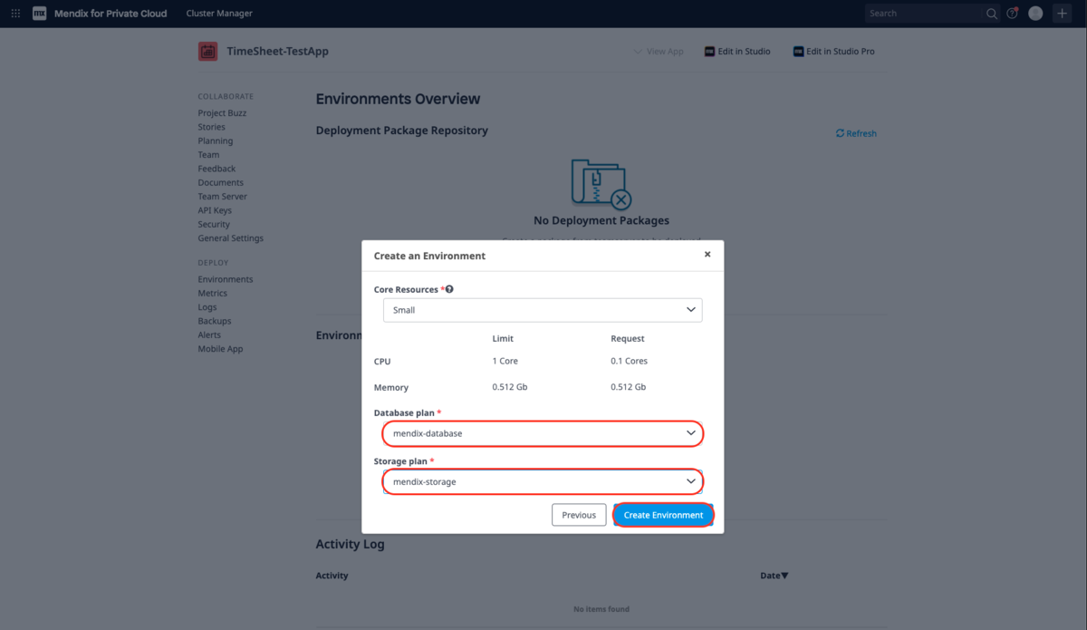Screen dimensions: 1087x630
Task: Open the user avatar icon
Action: coord(1035,14)
